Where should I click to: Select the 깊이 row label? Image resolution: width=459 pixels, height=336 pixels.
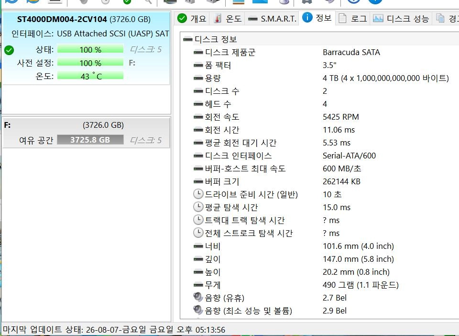click(x=212, y=259)
